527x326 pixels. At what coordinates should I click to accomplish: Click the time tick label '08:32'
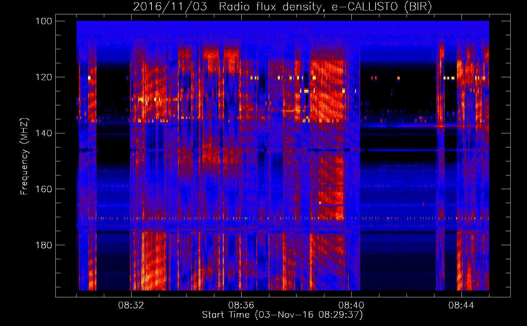click(131, 305)
